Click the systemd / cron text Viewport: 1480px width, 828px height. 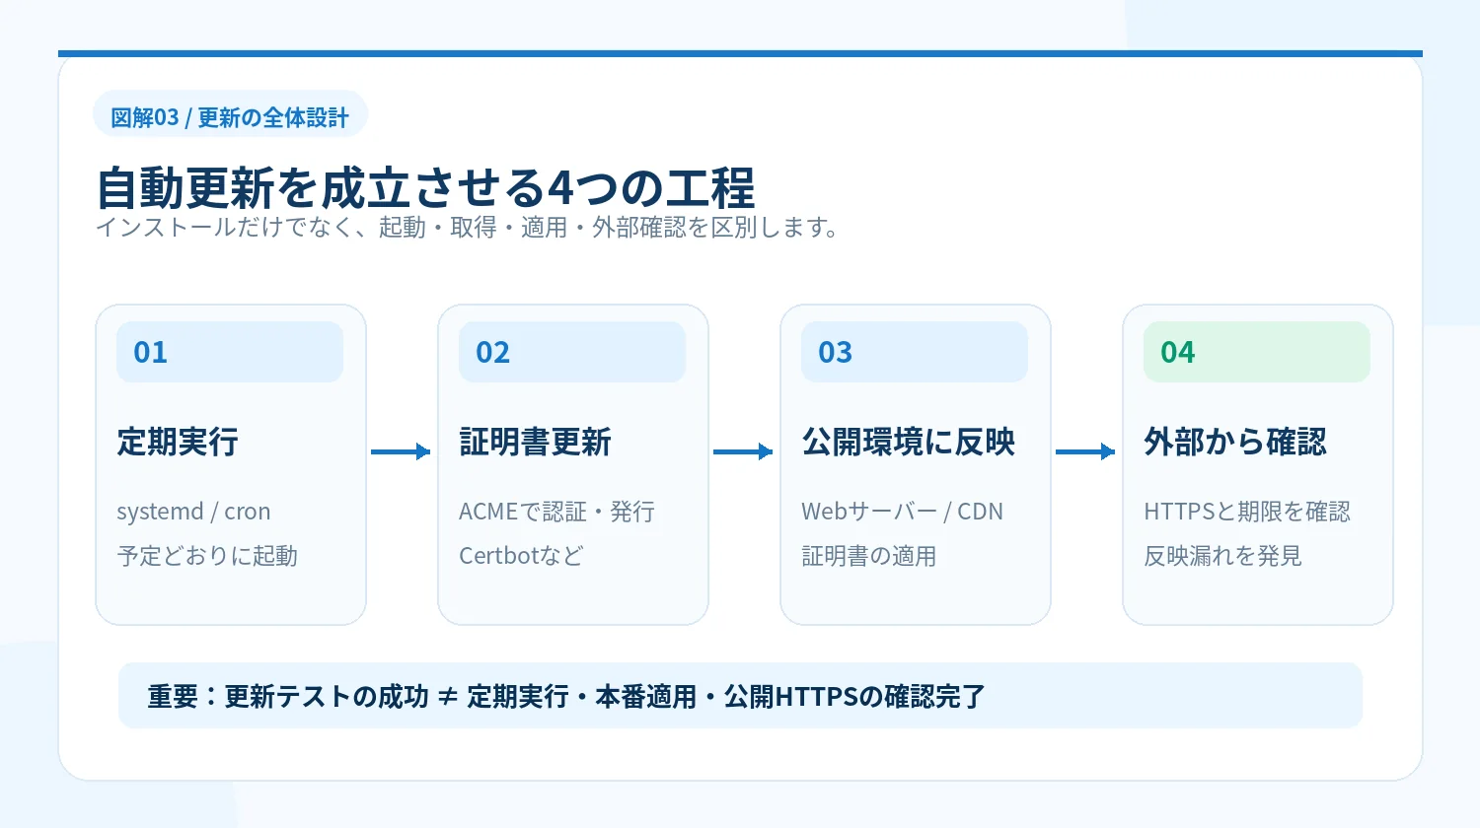(x=193, y=512)
